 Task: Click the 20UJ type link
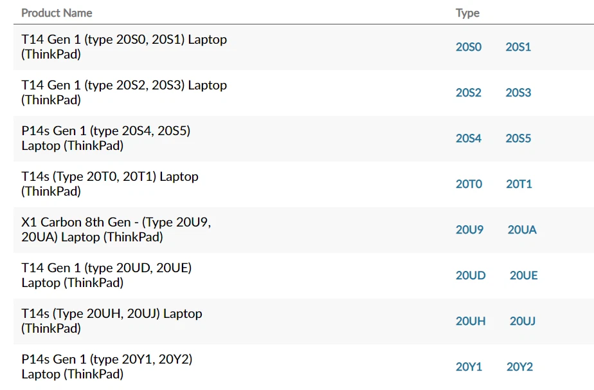(x=523, y=321)
